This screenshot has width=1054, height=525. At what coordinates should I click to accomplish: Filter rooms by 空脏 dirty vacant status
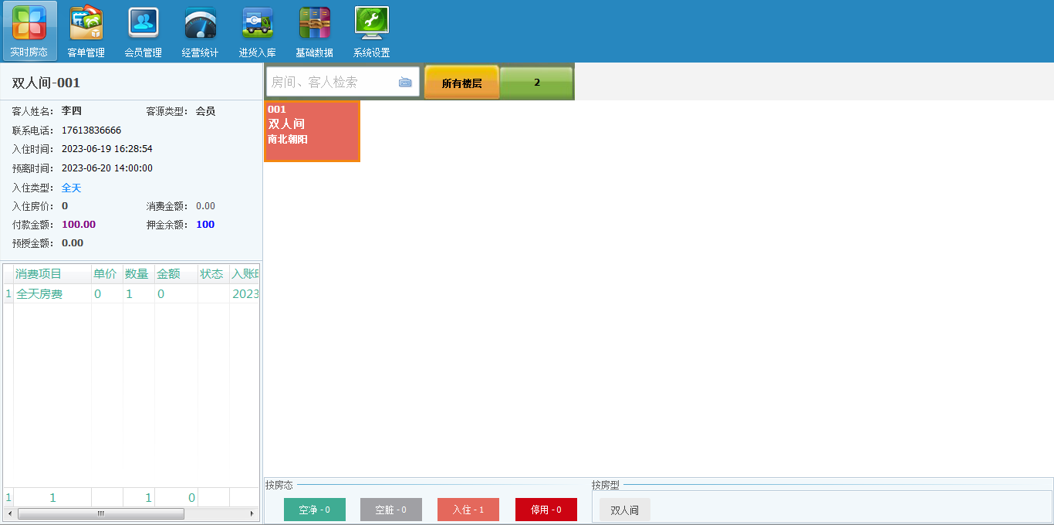click(390, 510)
